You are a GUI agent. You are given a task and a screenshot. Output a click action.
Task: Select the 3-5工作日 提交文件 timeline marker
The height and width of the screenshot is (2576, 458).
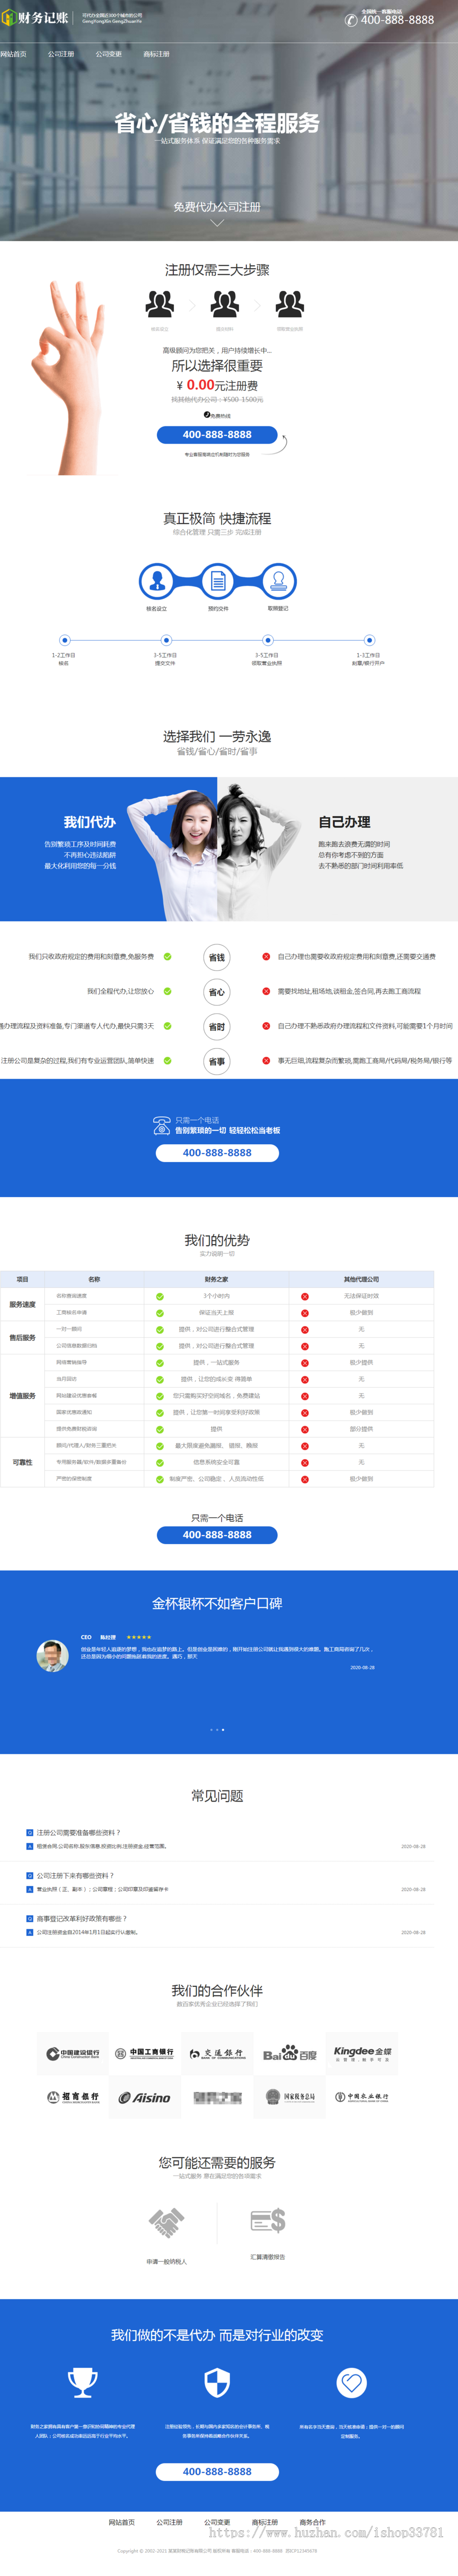pos(166,640)
